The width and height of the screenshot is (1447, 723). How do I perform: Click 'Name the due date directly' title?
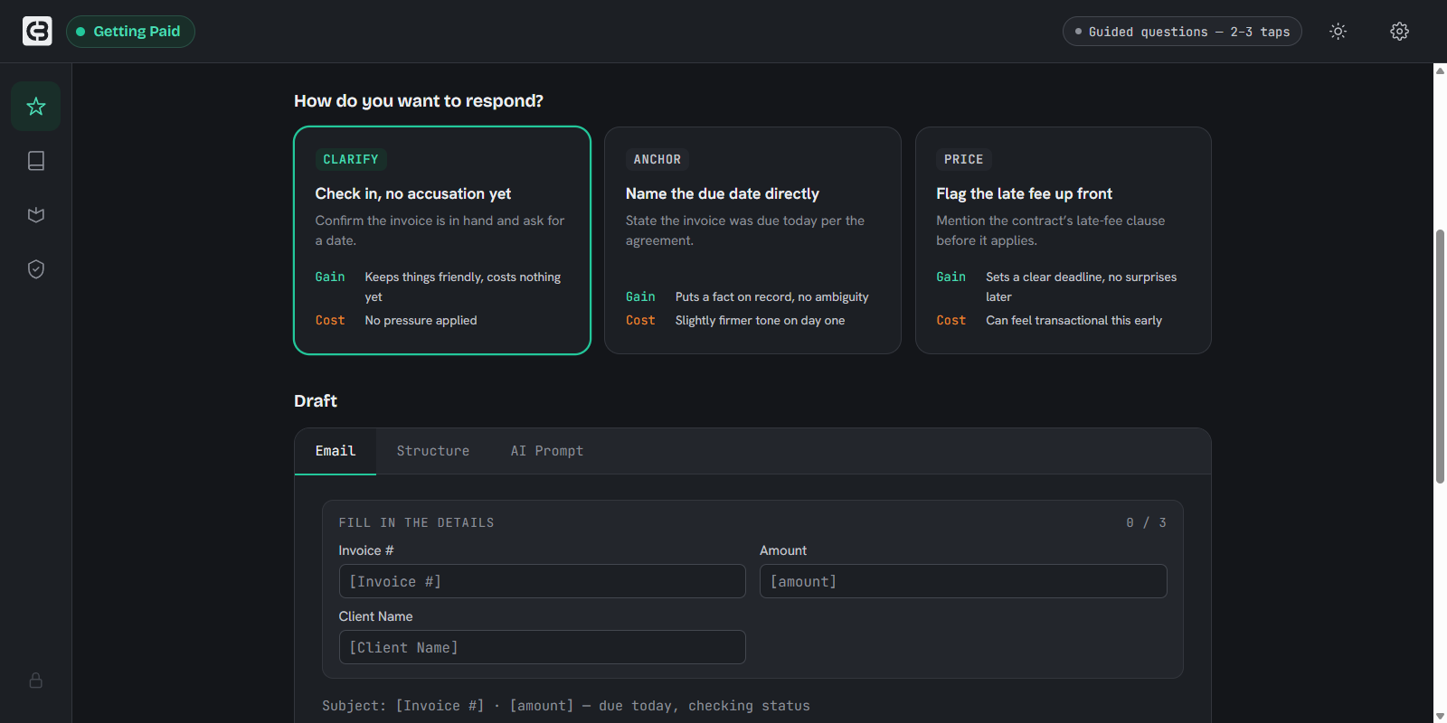tap(723, 193)
